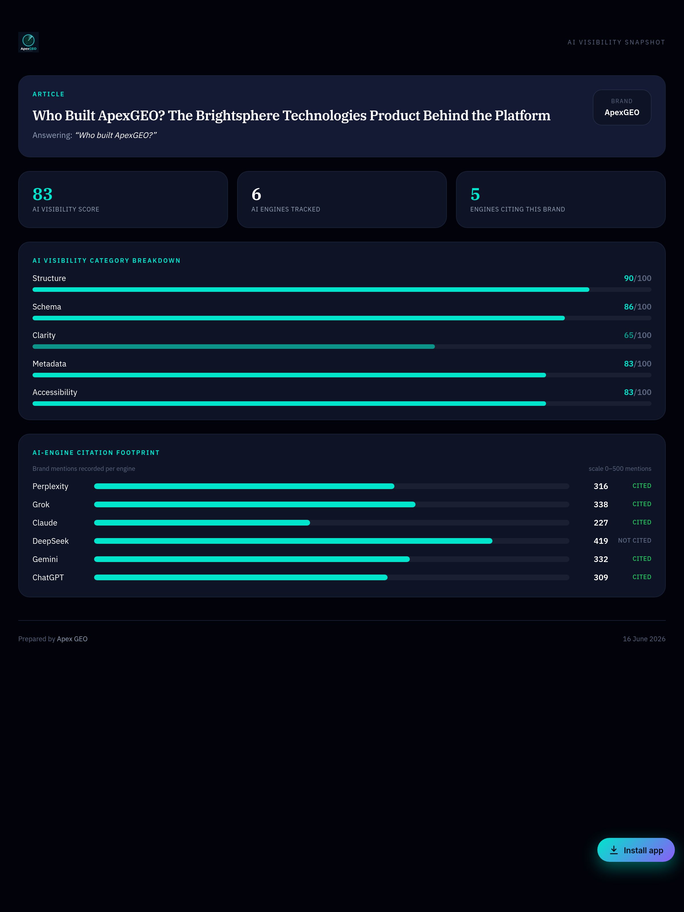
Task: Click the Perplexity CITED status
Action: click(642, 486)
